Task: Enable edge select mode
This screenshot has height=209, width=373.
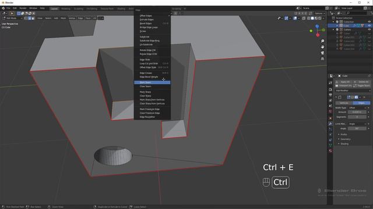Action: coord(30,18)
